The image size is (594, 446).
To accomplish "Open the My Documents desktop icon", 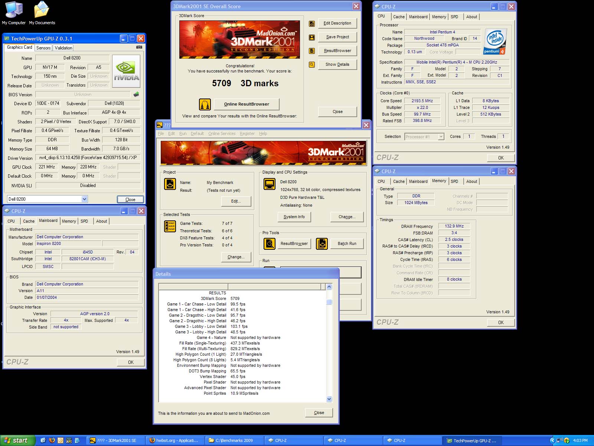I will click(42, 13).
